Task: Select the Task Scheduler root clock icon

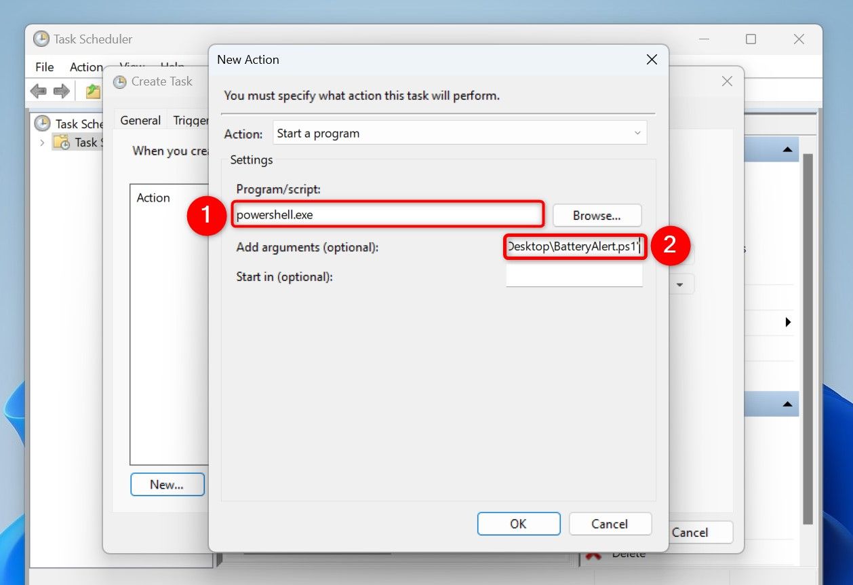Action: tap(43, 123)
